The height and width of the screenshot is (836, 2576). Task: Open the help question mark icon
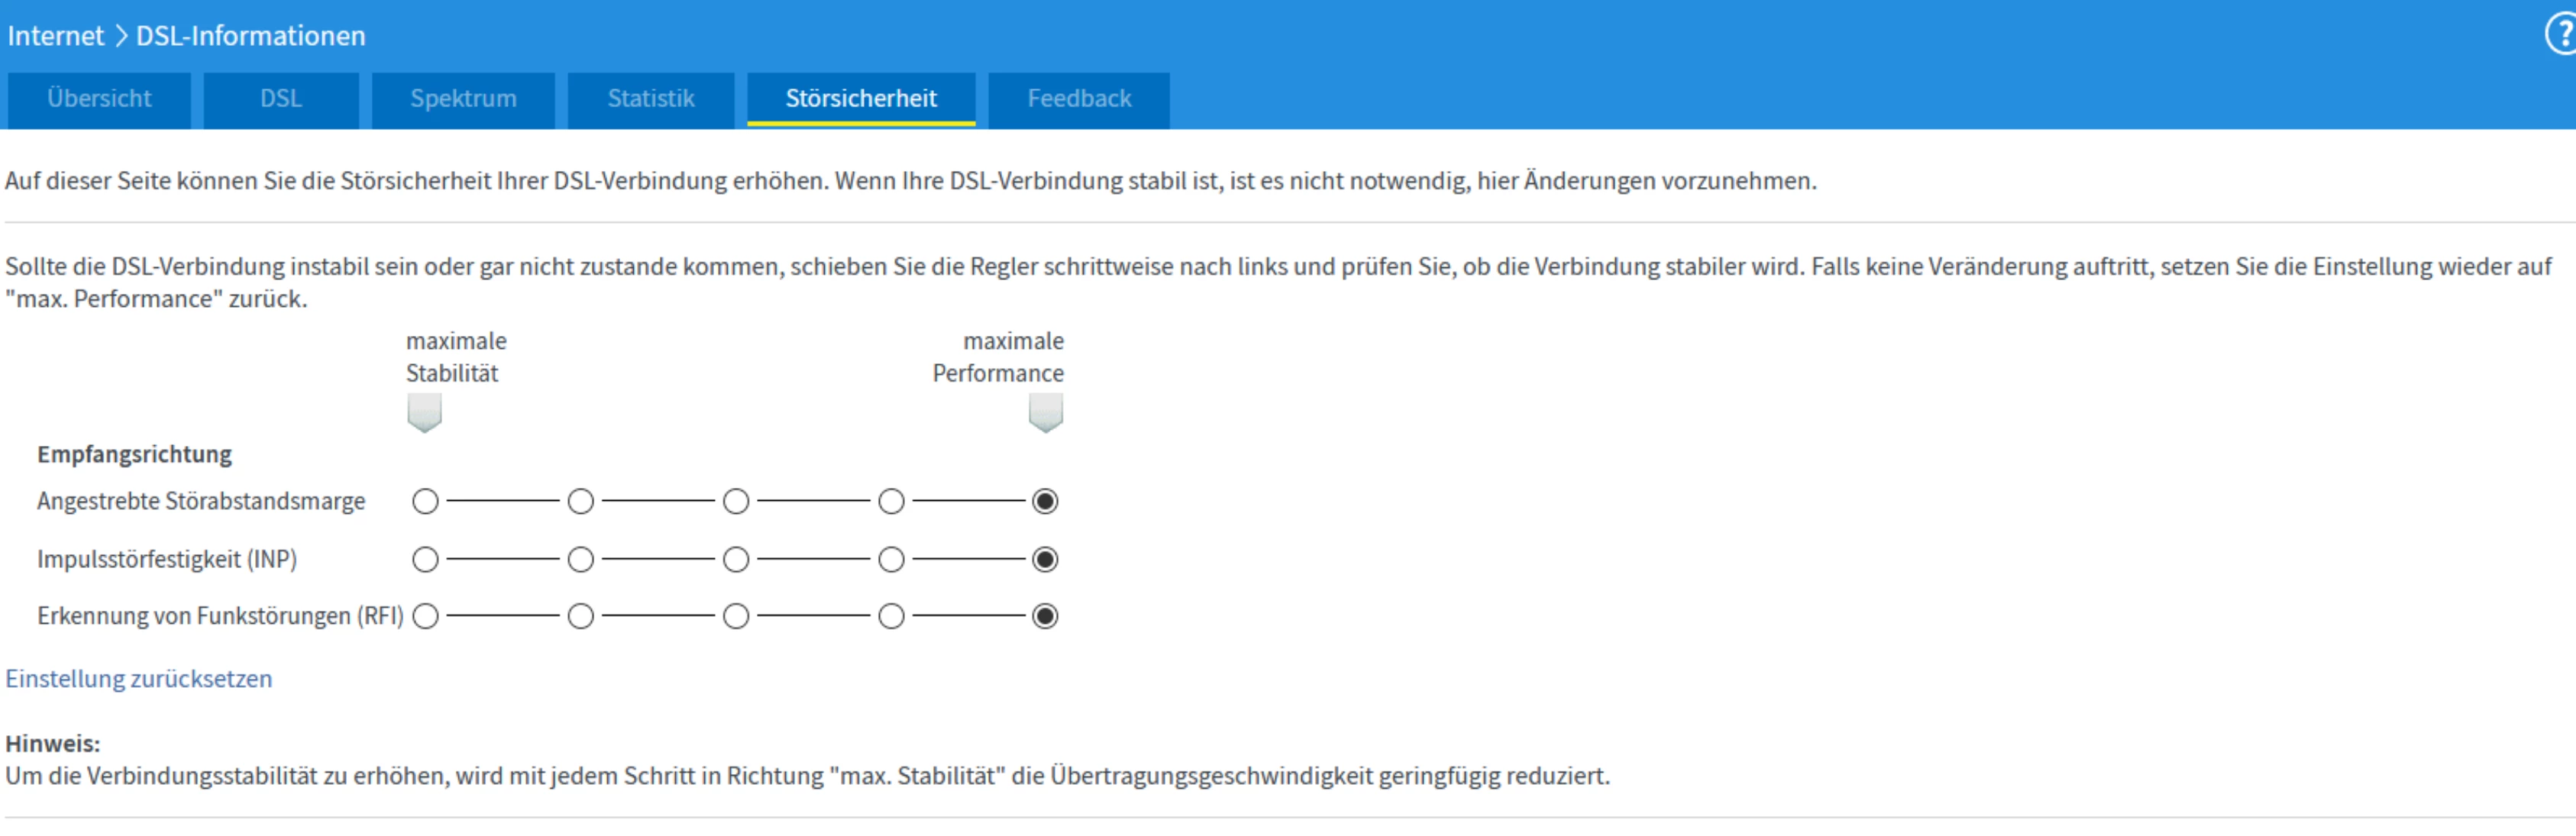click(2562, 35)
